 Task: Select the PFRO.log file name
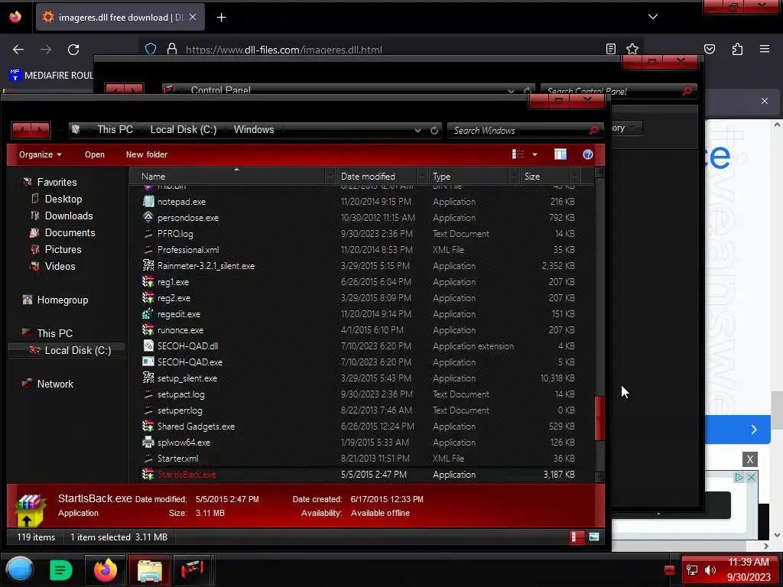coord(175,234)
